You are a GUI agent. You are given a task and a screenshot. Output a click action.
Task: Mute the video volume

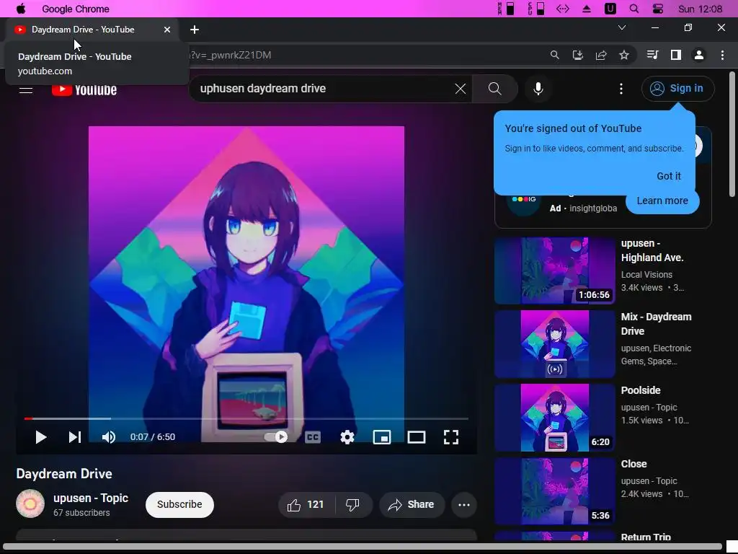pos(109,437)
